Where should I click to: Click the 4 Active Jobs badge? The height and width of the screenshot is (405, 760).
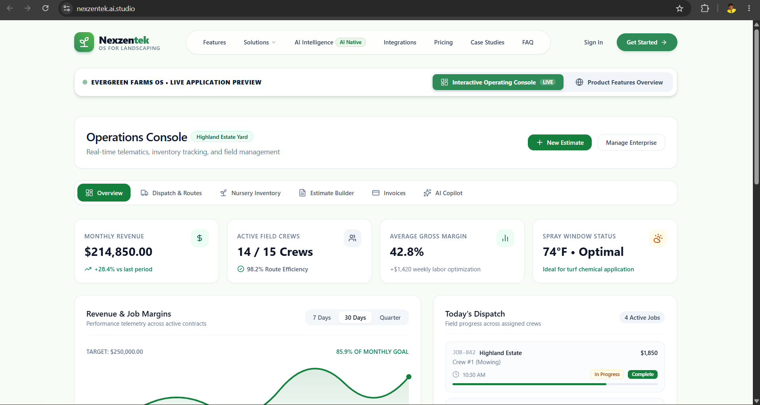pyautogui.click(x=642, y=317)
